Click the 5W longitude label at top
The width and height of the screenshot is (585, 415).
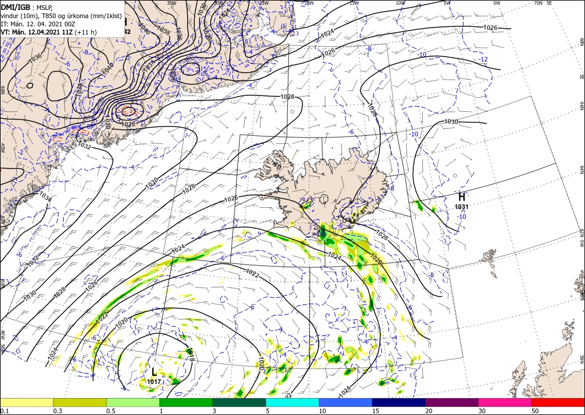pos(447,3)
